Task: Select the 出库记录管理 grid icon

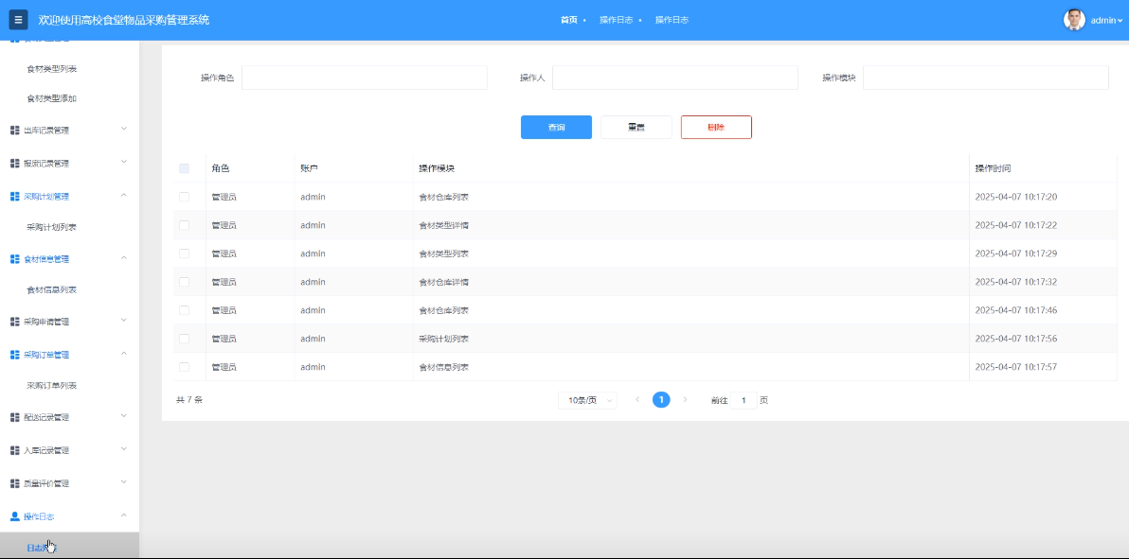Action: 14,131
